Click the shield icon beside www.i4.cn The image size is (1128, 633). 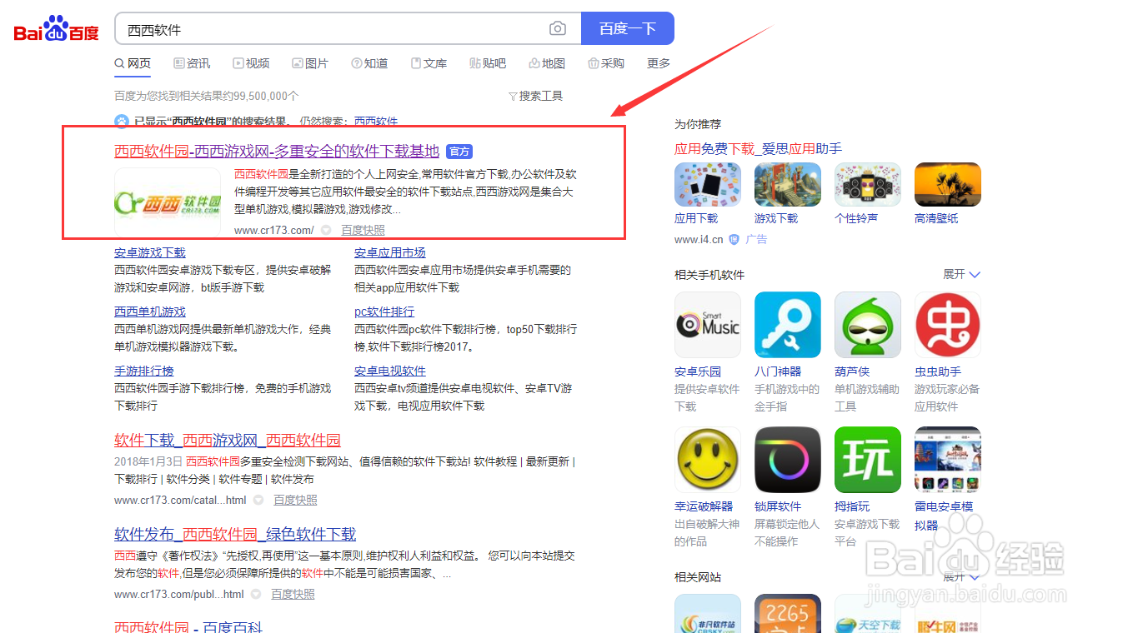point(734,239)
